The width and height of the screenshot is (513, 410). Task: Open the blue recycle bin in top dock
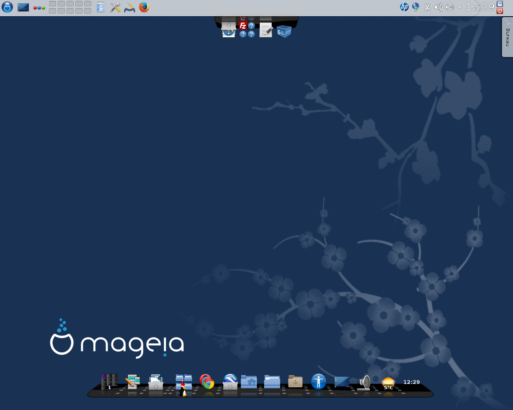click(x=284, y=31)
